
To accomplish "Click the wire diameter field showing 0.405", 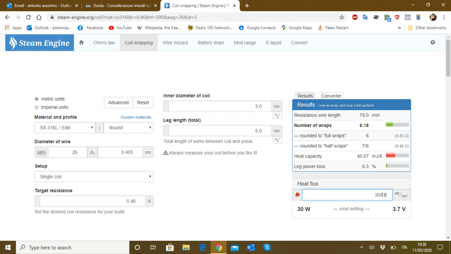I will 120,152.
